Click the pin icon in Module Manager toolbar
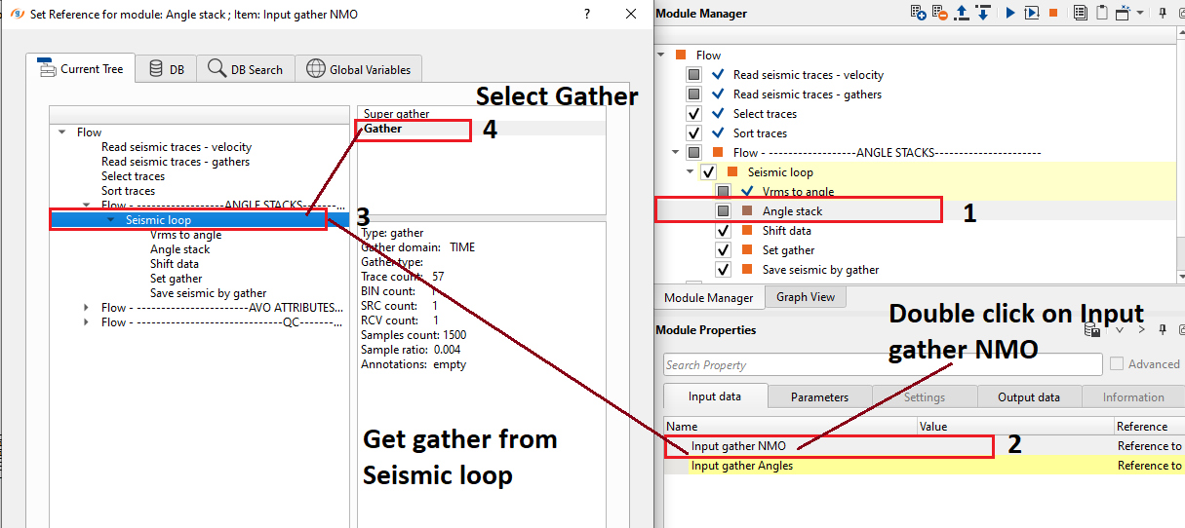This screenshot has width=1185, height=528. (x=1163, y=13)
